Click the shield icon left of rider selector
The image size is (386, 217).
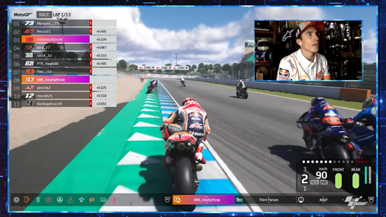point(167,199)
